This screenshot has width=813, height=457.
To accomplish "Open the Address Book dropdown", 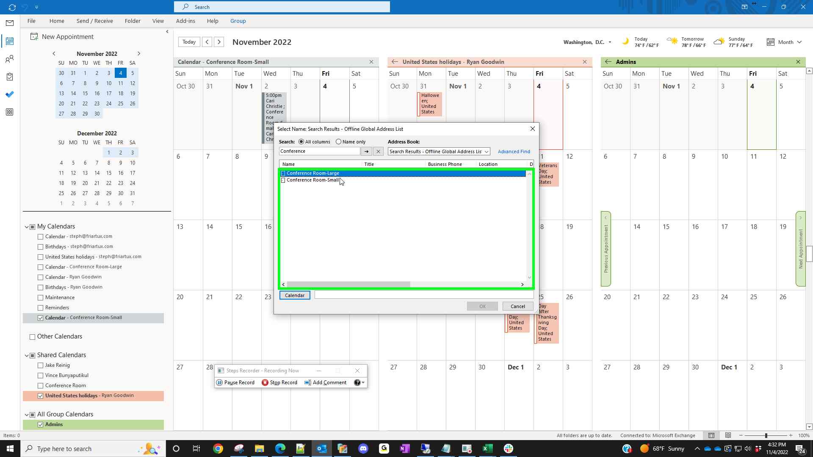I will tap(486, 151).
